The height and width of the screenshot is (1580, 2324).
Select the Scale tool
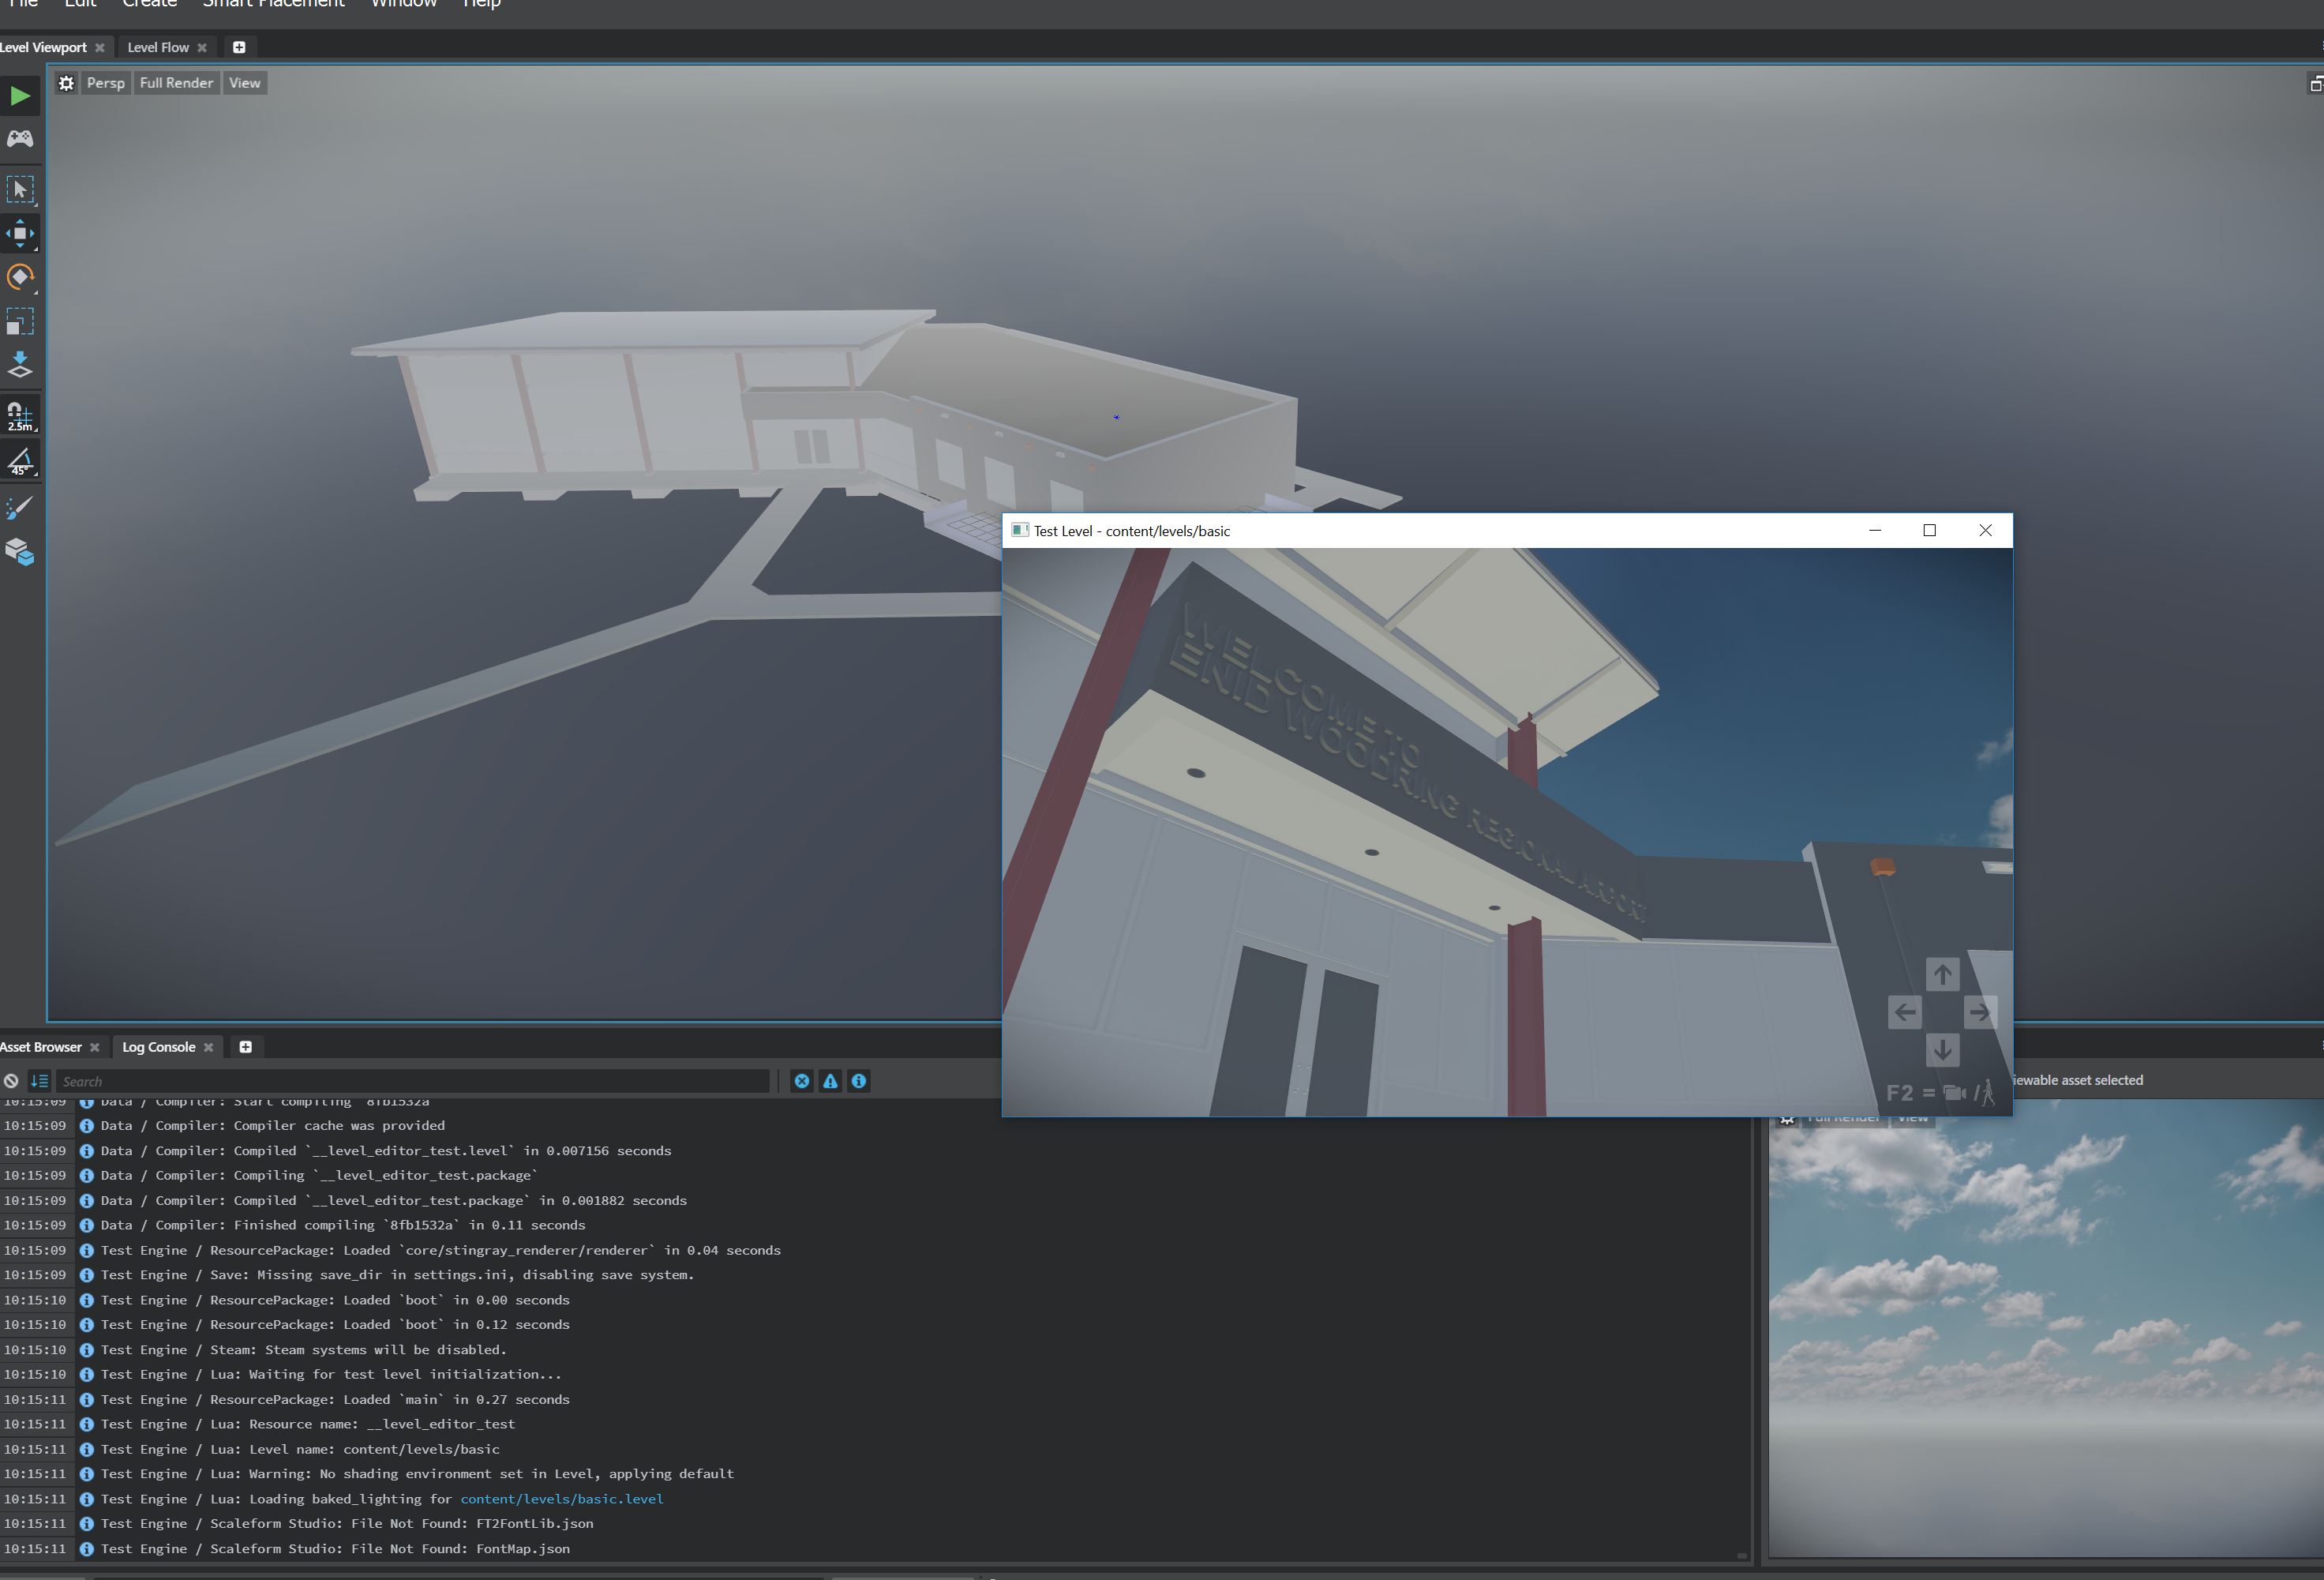pyautogui.click(x=20, y=322)
